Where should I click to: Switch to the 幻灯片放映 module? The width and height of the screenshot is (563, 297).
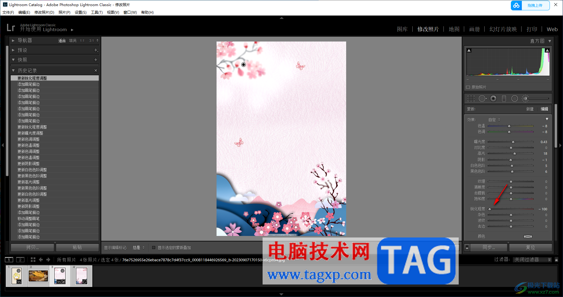503,29
